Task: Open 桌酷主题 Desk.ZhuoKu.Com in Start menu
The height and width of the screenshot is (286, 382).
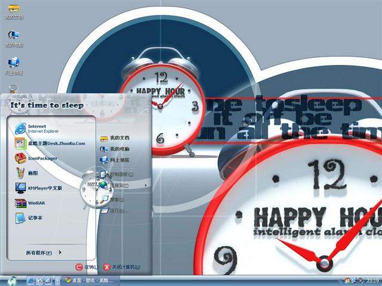Action: coord(50,143)
